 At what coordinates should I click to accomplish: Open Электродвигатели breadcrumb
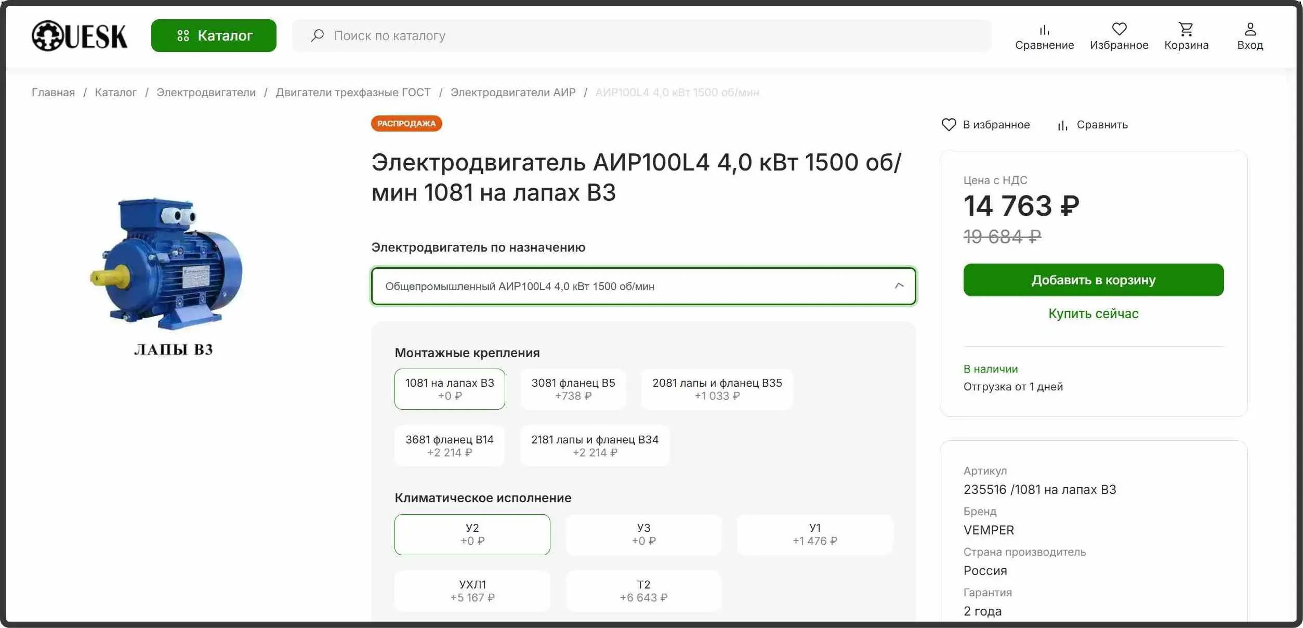[206, 93]
